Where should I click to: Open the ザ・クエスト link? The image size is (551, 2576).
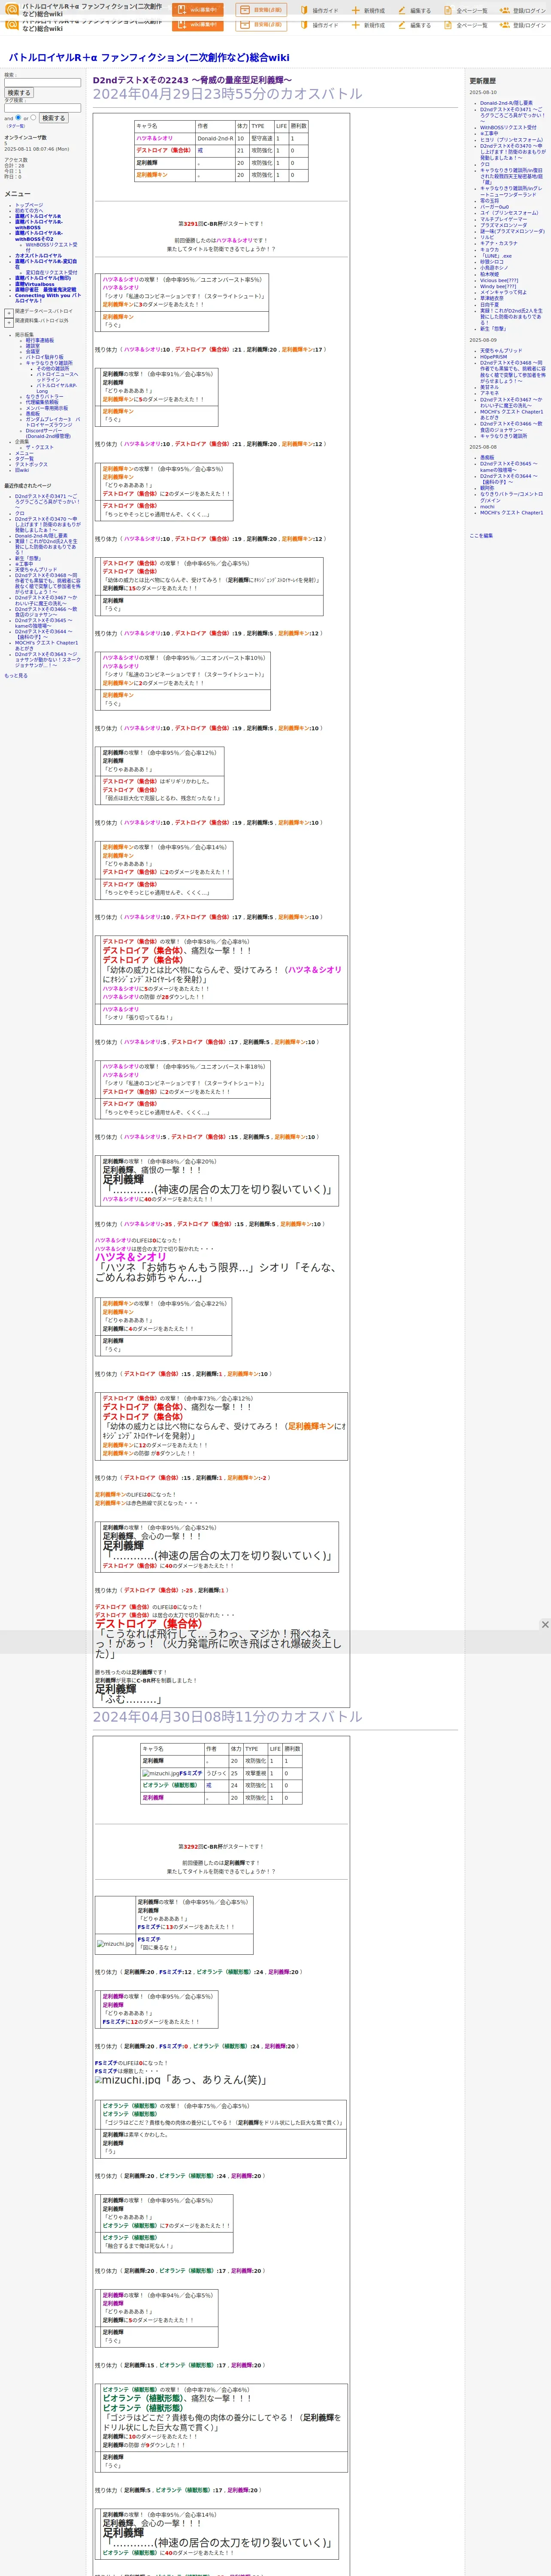pos(40,447)
